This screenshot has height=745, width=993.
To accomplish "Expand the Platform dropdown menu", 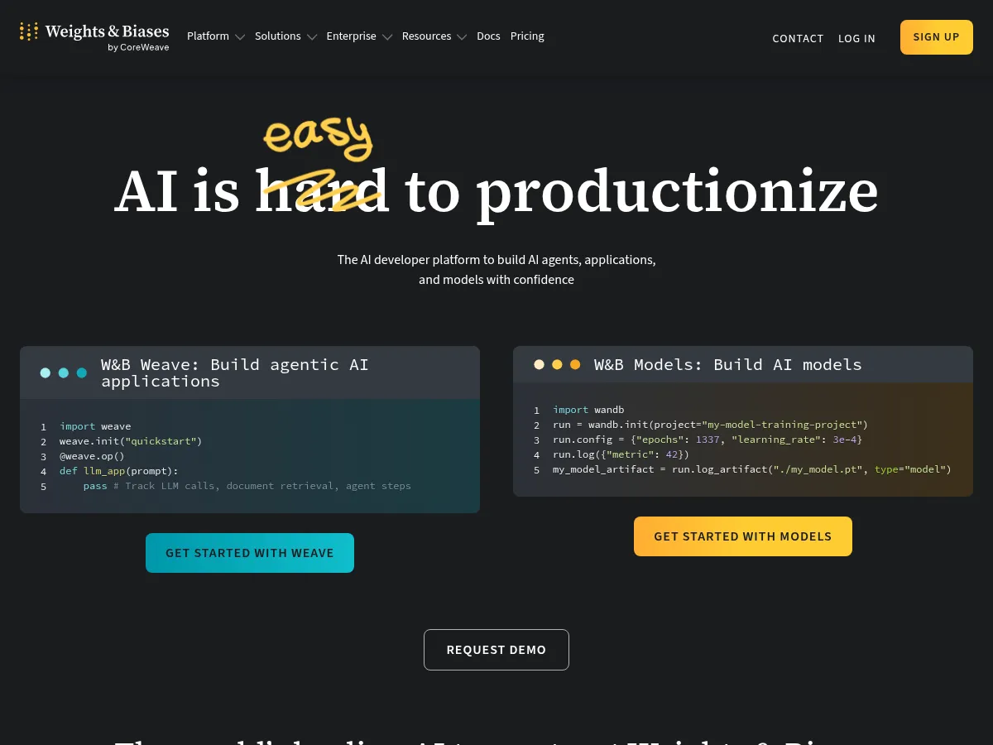I will [x=215, y=36].
